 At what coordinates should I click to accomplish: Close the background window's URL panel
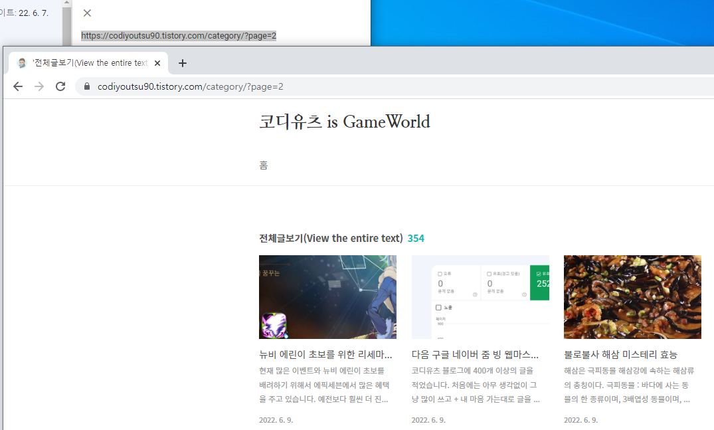(88, 13)
